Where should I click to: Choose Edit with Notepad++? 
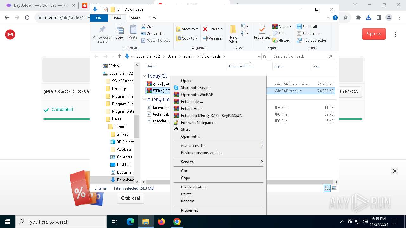point(218,123)
